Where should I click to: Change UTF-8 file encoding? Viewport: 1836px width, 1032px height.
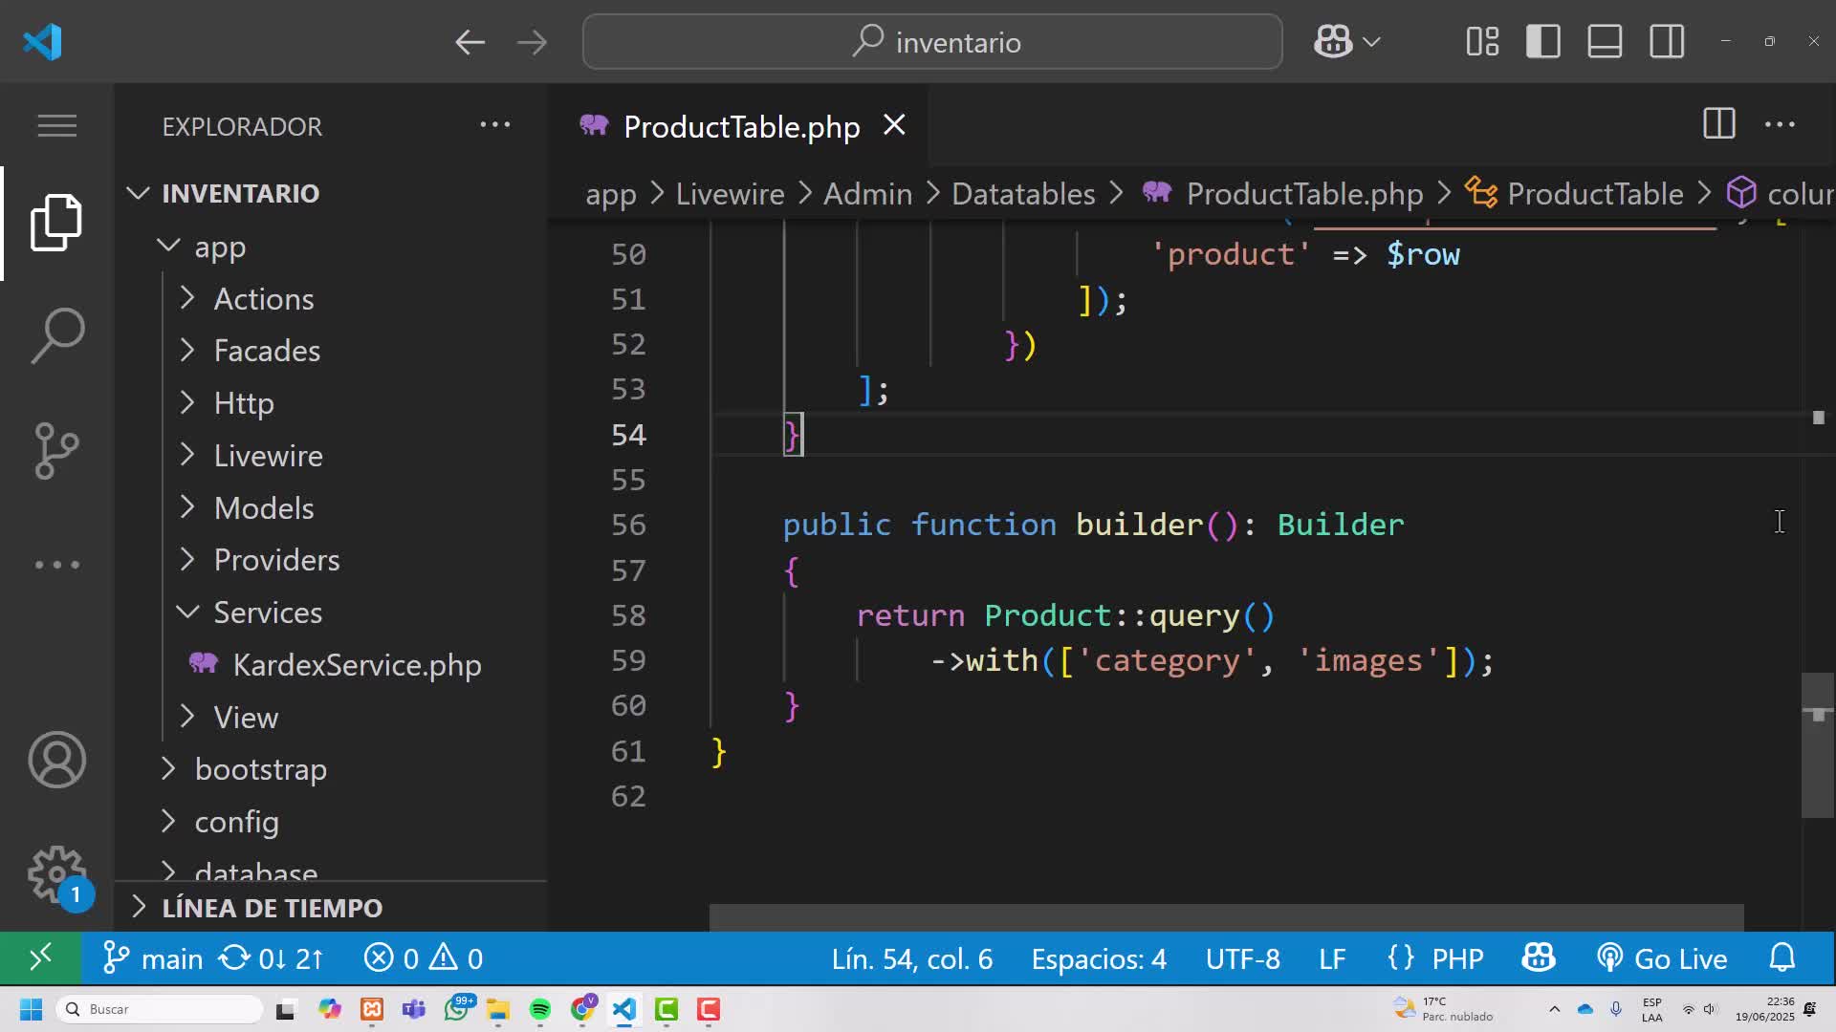tap(1242, 957)
